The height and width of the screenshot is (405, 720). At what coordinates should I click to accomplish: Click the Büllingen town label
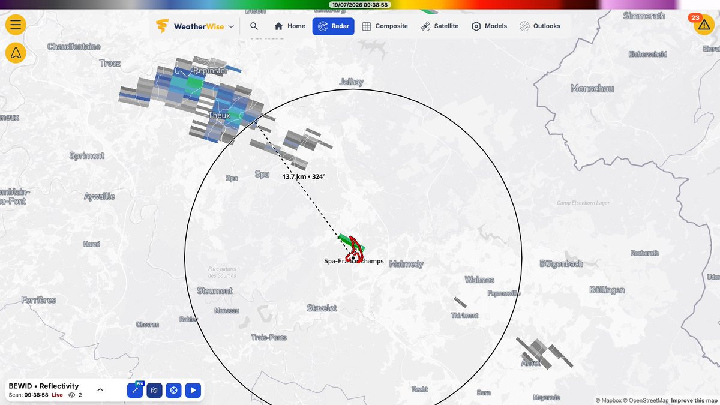(x=607, y=290)
